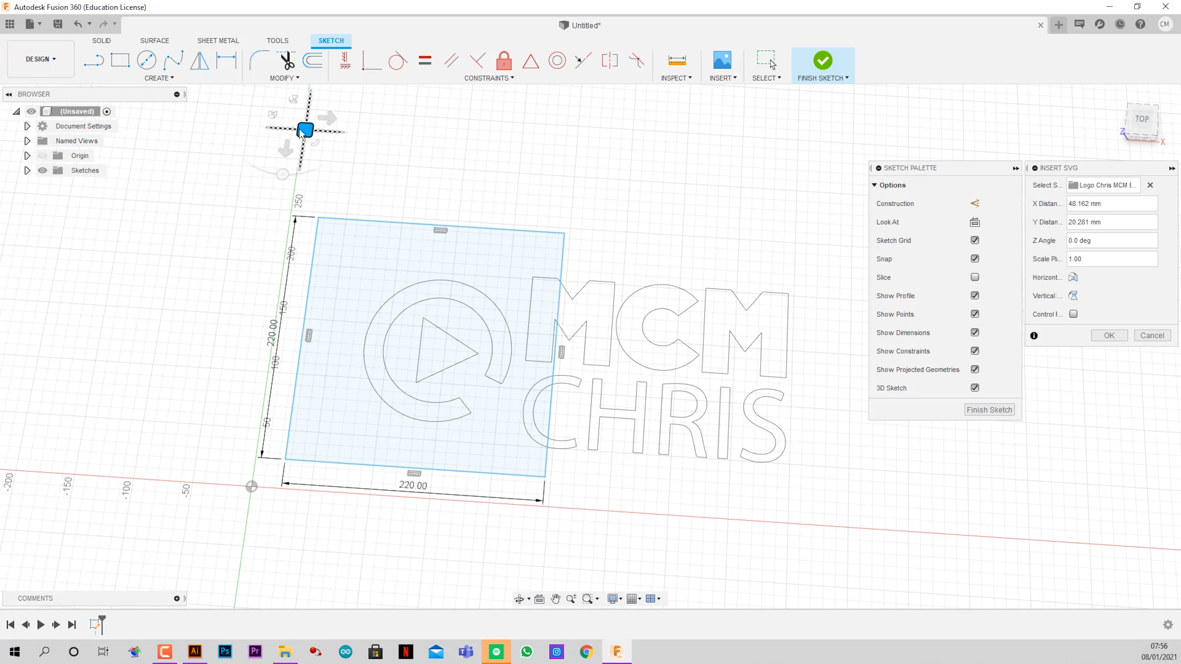
Task: Click the X Distance input field
Action: (1112, 204)
